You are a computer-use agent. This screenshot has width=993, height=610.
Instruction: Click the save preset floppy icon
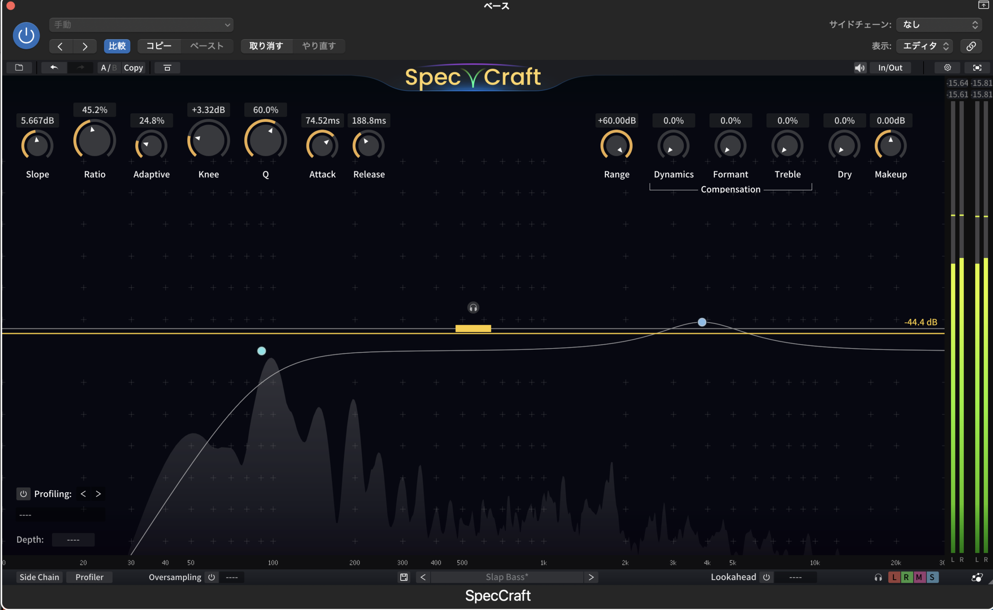(x=403, y=577)
